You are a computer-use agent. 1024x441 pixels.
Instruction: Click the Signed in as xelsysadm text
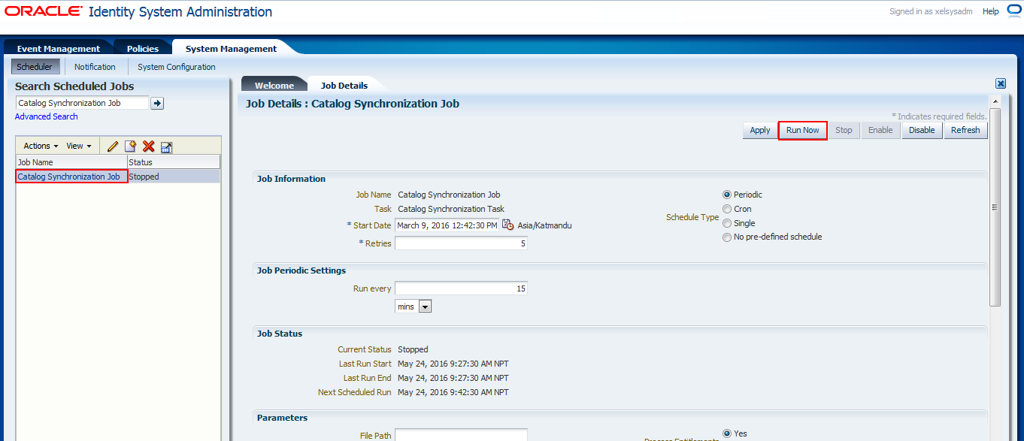[932, 11]
